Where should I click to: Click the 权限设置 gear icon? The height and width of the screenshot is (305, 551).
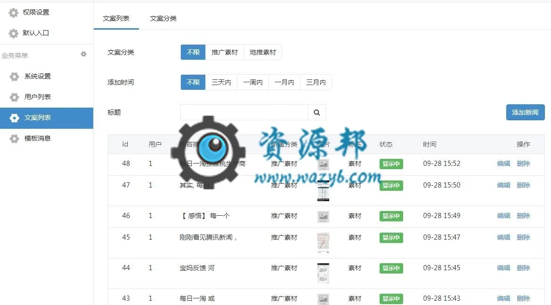(13, 13)
